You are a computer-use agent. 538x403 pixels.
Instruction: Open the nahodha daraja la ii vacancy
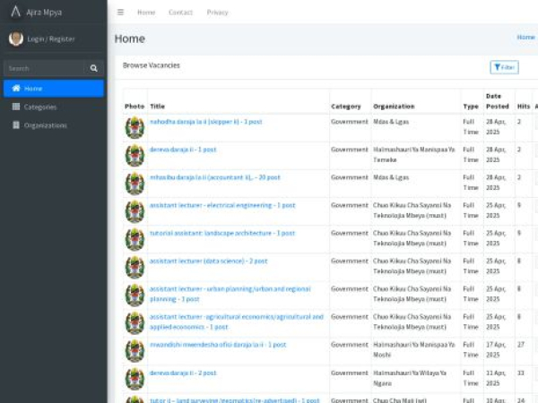[x=205, y=122]
